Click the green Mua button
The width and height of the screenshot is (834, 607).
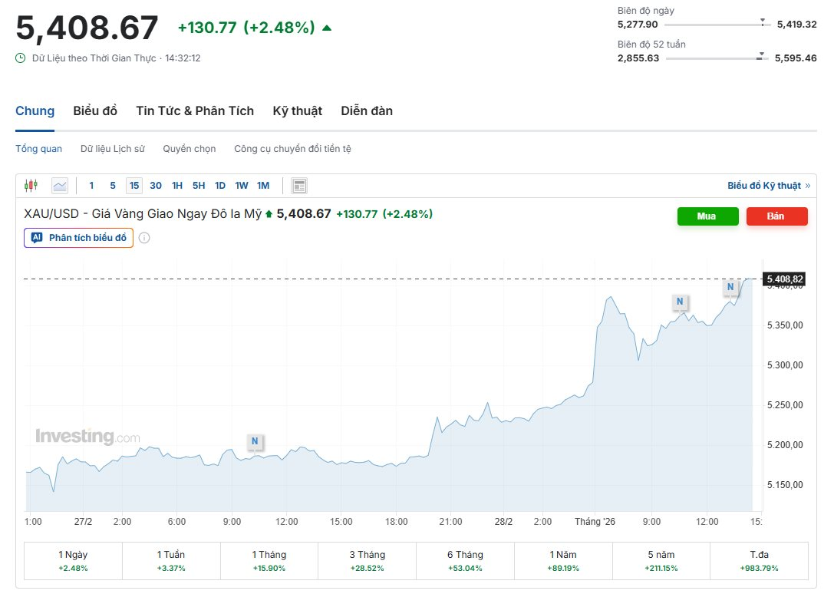(x=707, y=216)
